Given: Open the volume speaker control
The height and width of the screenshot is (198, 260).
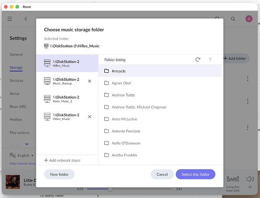Looking at the screenshot, I should (250, 179).
